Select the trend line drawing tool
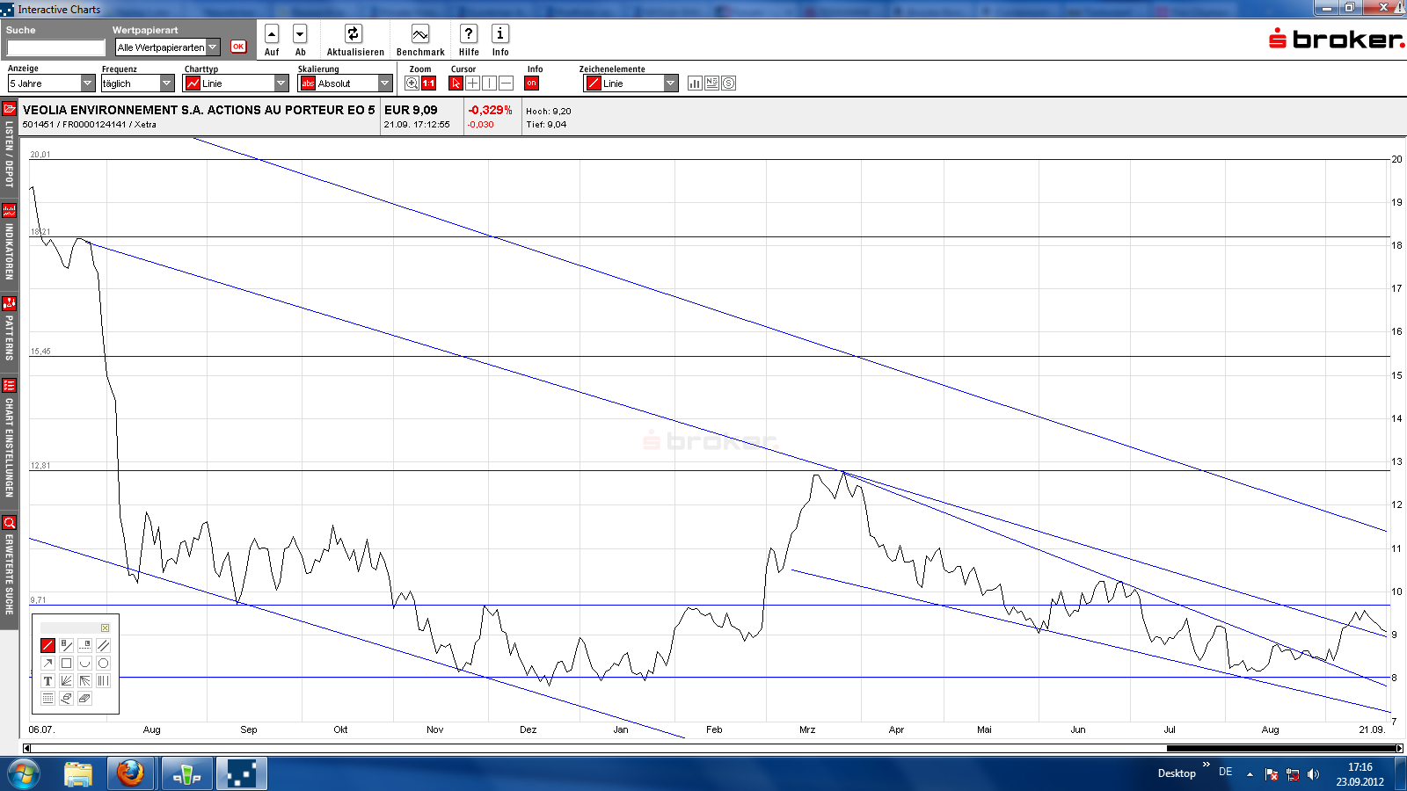1407x791 pixels. [x=47, y=645]
